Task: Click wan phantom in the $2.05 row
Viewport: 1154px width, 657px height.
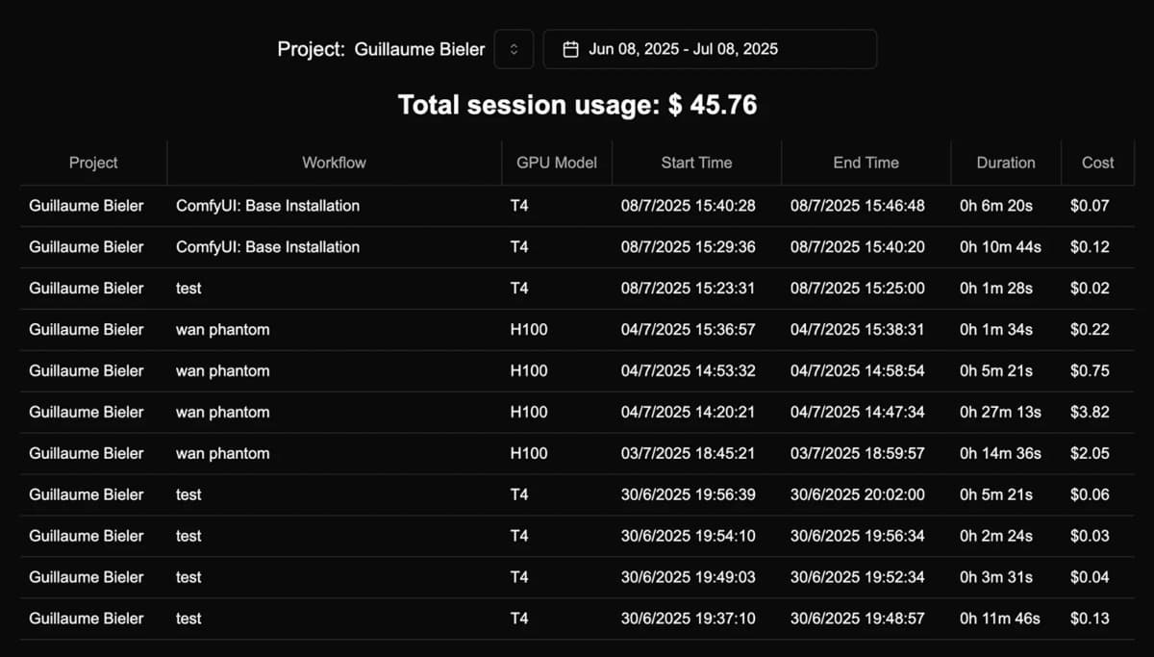Action: (222, 454)
